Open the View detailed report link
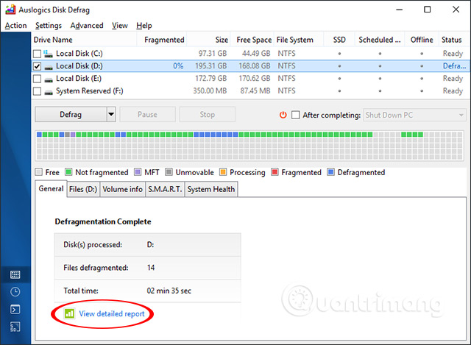Screen dimensions: 471x345 coord(112,314)
